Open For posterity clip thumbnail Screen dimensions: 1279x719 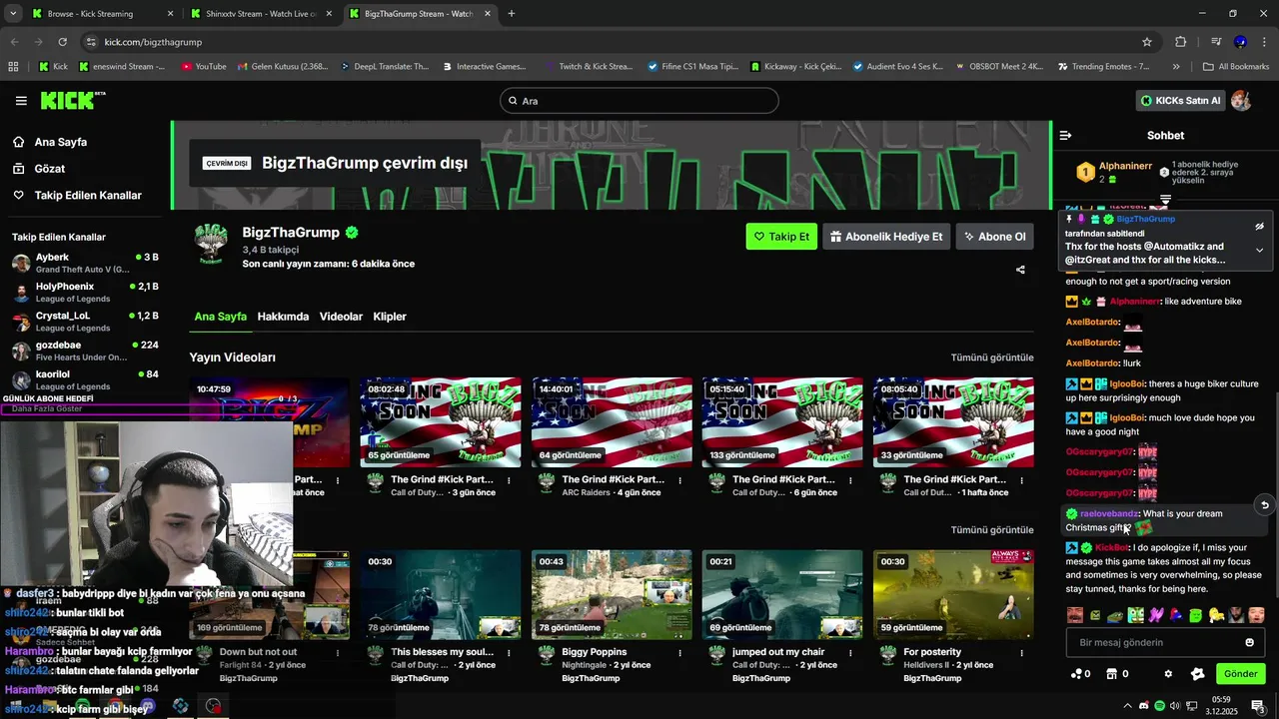point(953,595)
